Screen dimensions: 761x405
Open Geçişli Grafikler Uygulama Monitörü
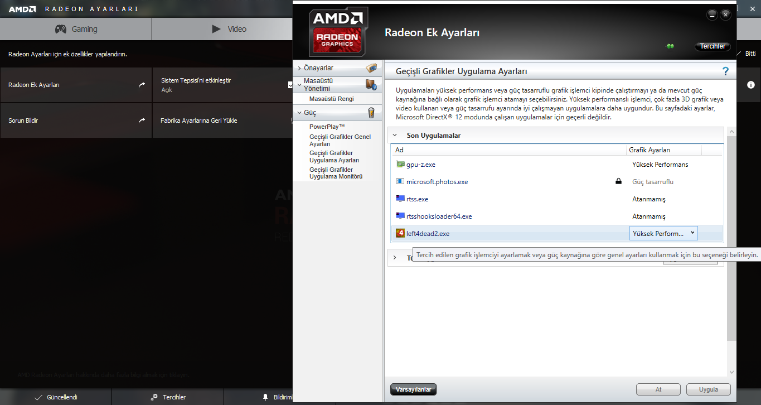[x=336, y=173]
